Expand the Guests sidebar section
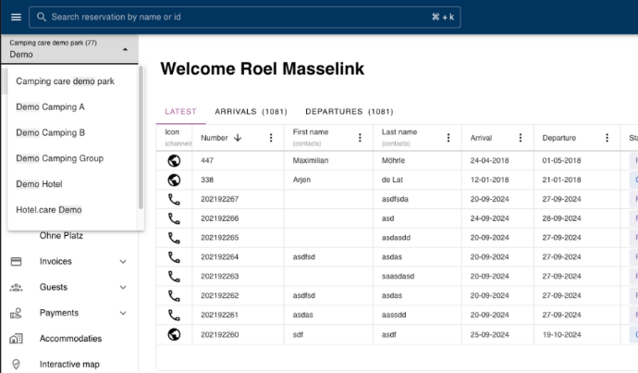This screenshot has height=373, width=638. [123, 288]
